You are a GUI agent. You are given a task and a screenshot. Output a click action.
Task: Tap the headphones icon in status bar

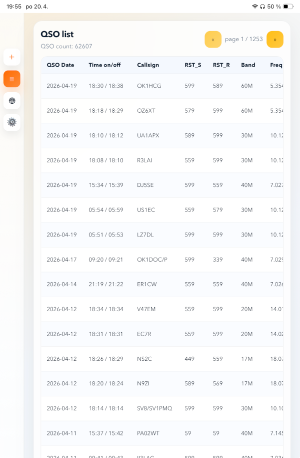[x=262, y=7]
